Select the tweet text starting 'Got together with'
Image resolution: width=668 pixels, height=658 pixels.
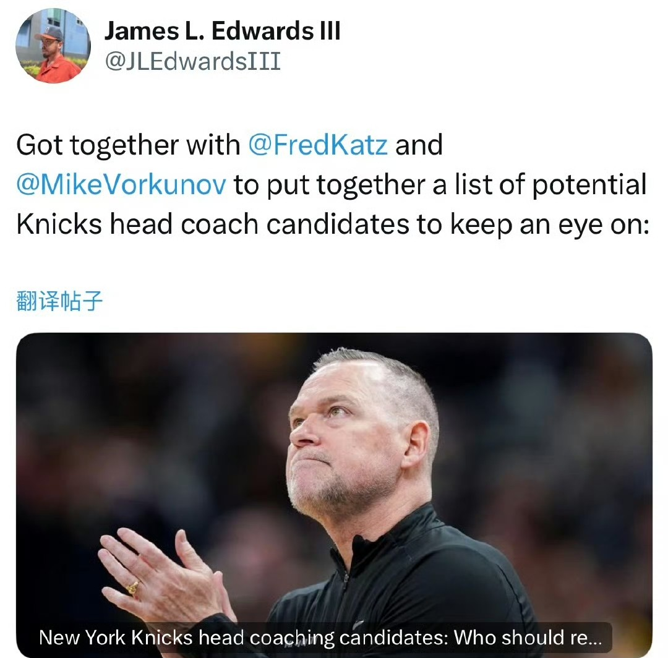pyautogui.click(x=332, y=184)
